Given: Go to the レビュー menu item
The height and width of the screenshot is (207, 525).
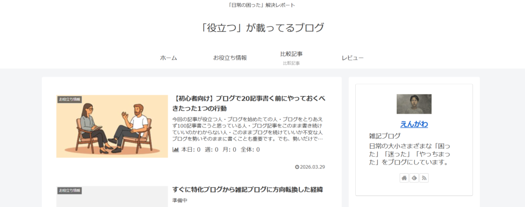Looking at the screenshot, I should 353,58.
